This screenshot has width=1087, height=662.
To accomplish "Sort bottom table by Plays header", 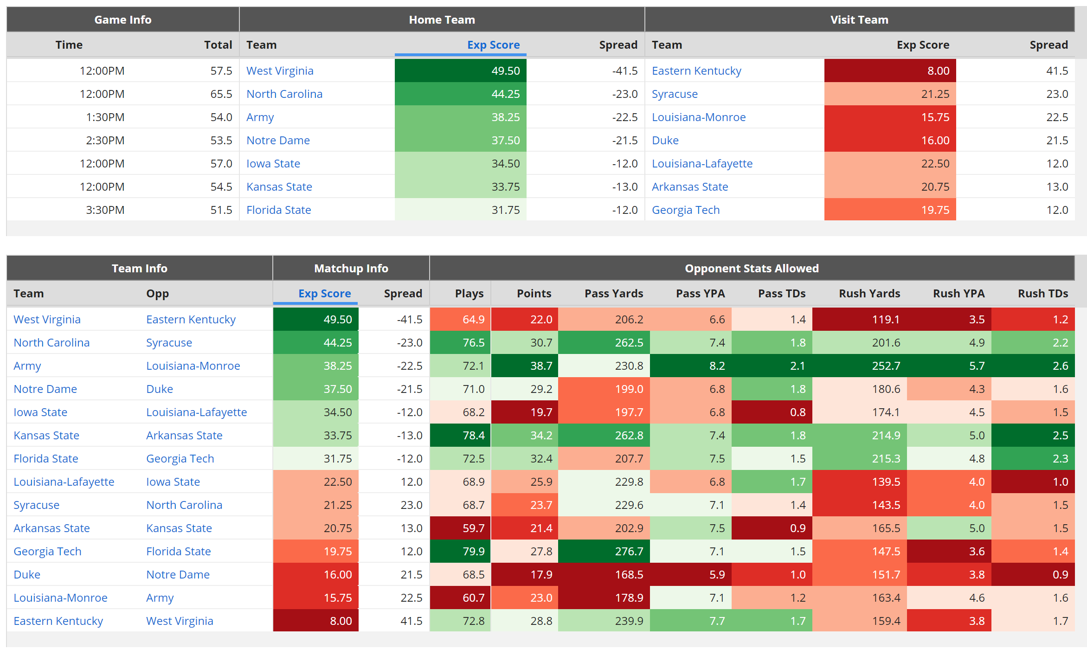I will click(469, 294).
